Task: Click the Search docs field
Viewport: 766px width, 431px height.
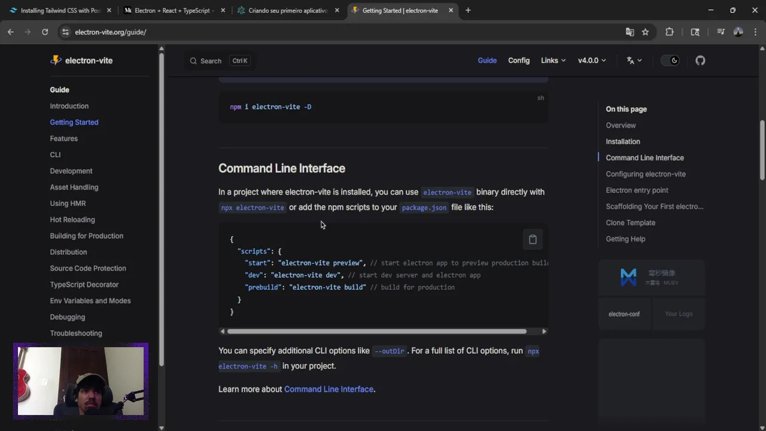Action: 219,60
